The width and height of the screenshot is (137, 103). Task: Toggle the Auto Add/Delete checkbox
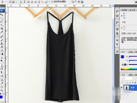coord(52,2)
